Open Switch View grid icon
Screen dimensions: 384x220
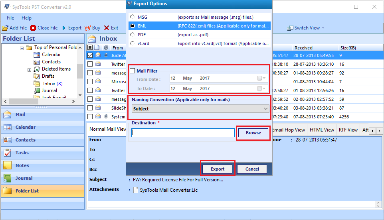[290, 28]
